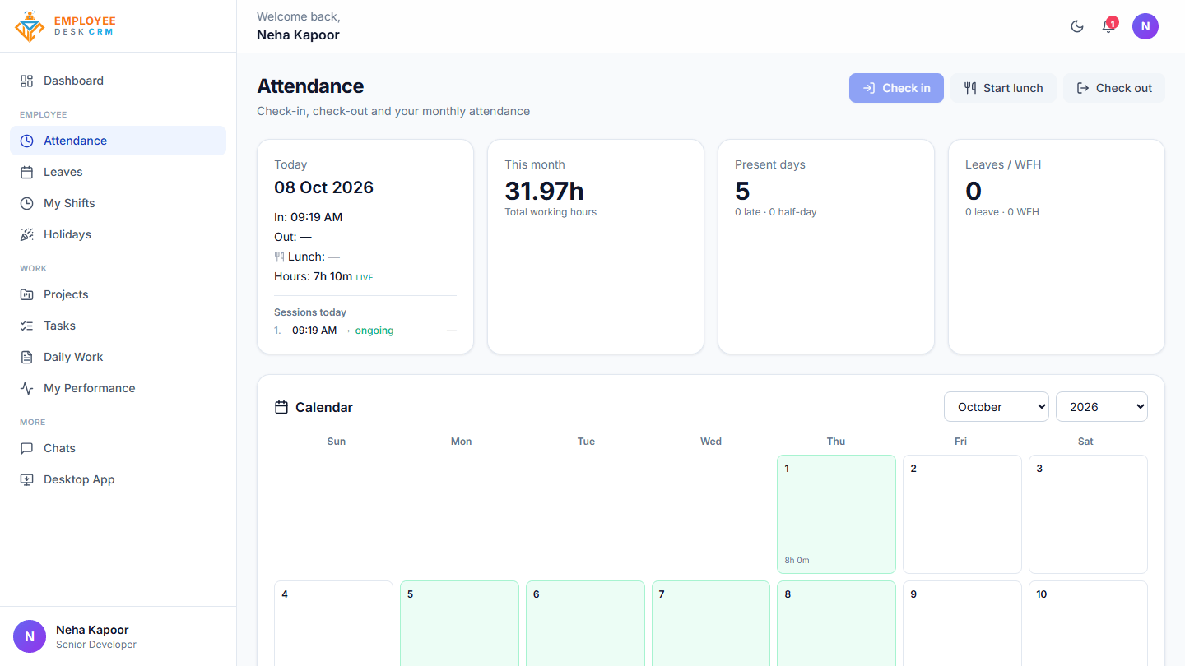Click the "In: 09:19 AM" text
Image resolution: width=1185 pixels, height=666 pixels.
308,217
